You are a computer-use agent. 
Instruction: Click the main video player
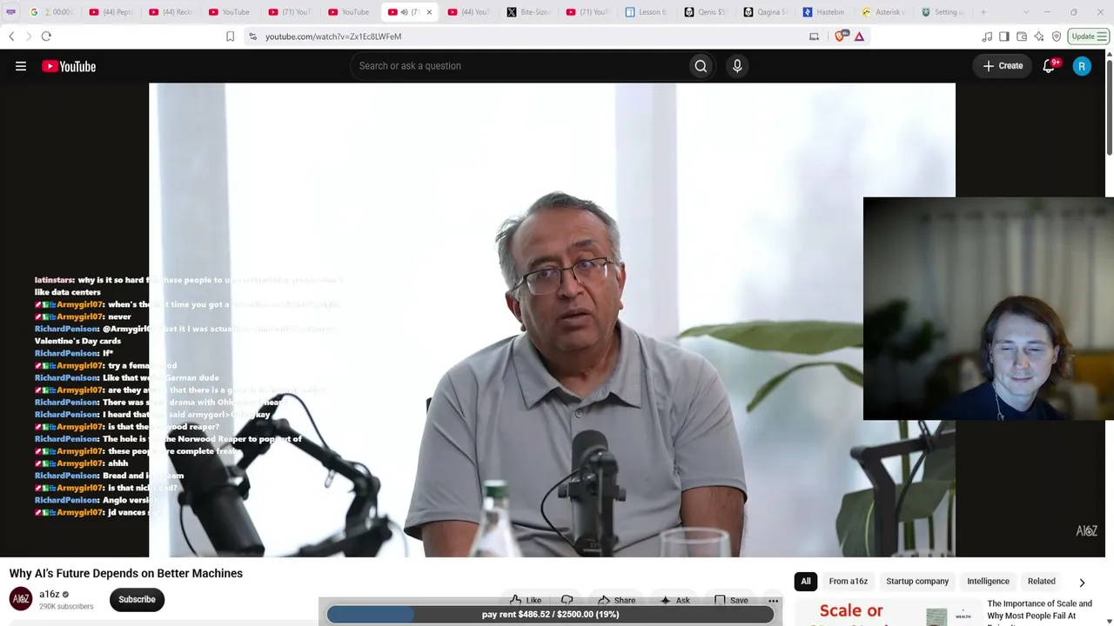(552, 320)
